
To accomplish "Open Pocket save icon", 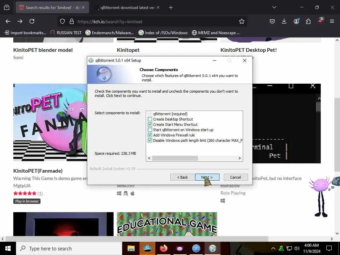I will coord(272,21).
